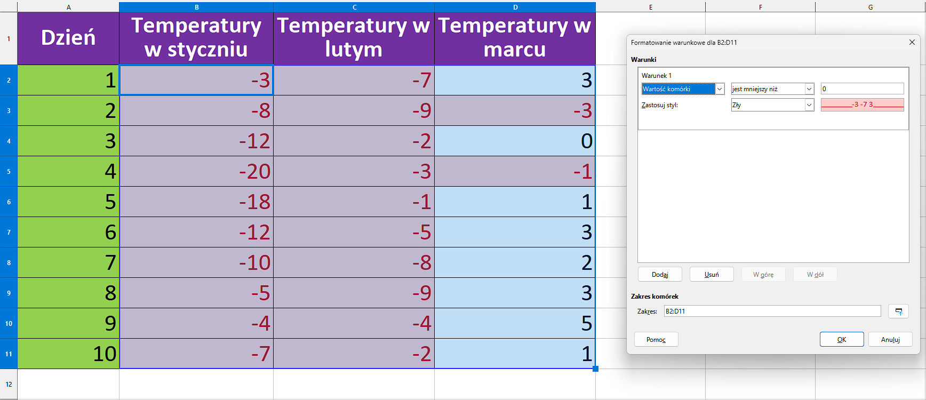Open the Wartość komórki condition dropdown
926x400 pixels.
719,89
